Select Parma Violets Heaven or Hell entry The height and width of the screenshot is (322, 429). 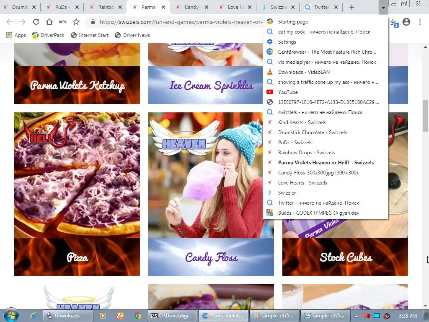pyautogui.click(x=325, y=162)
